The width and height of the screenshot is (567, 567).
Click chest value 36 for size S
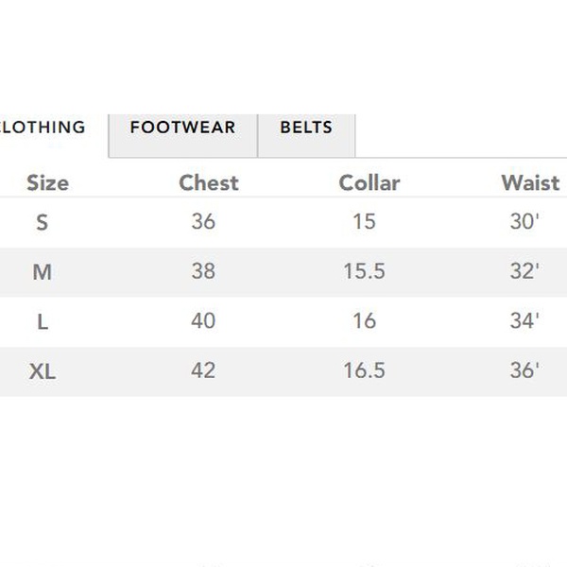(x=203, y=222)
